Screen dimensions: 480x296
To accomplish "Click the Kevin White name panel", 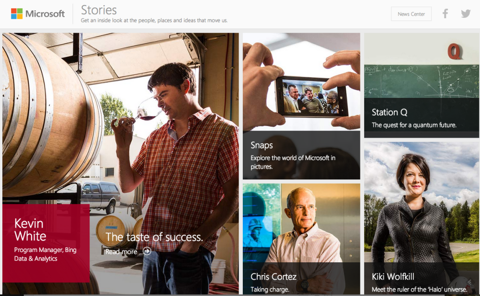I will click(x=46, y=243).
